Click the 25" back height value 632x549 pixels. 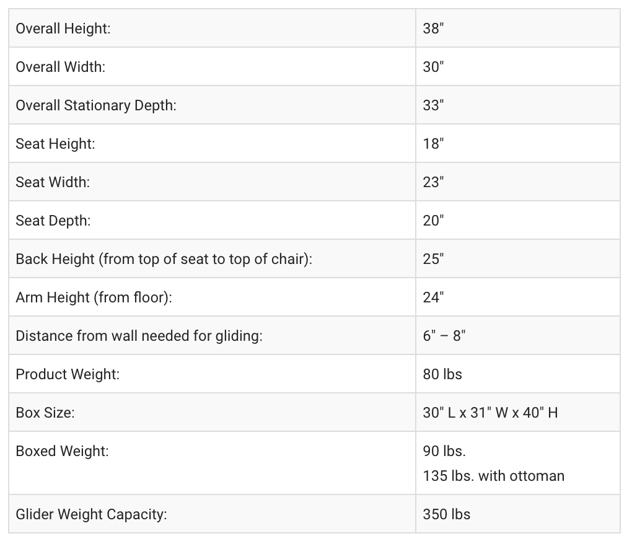[x=433, y=259]
